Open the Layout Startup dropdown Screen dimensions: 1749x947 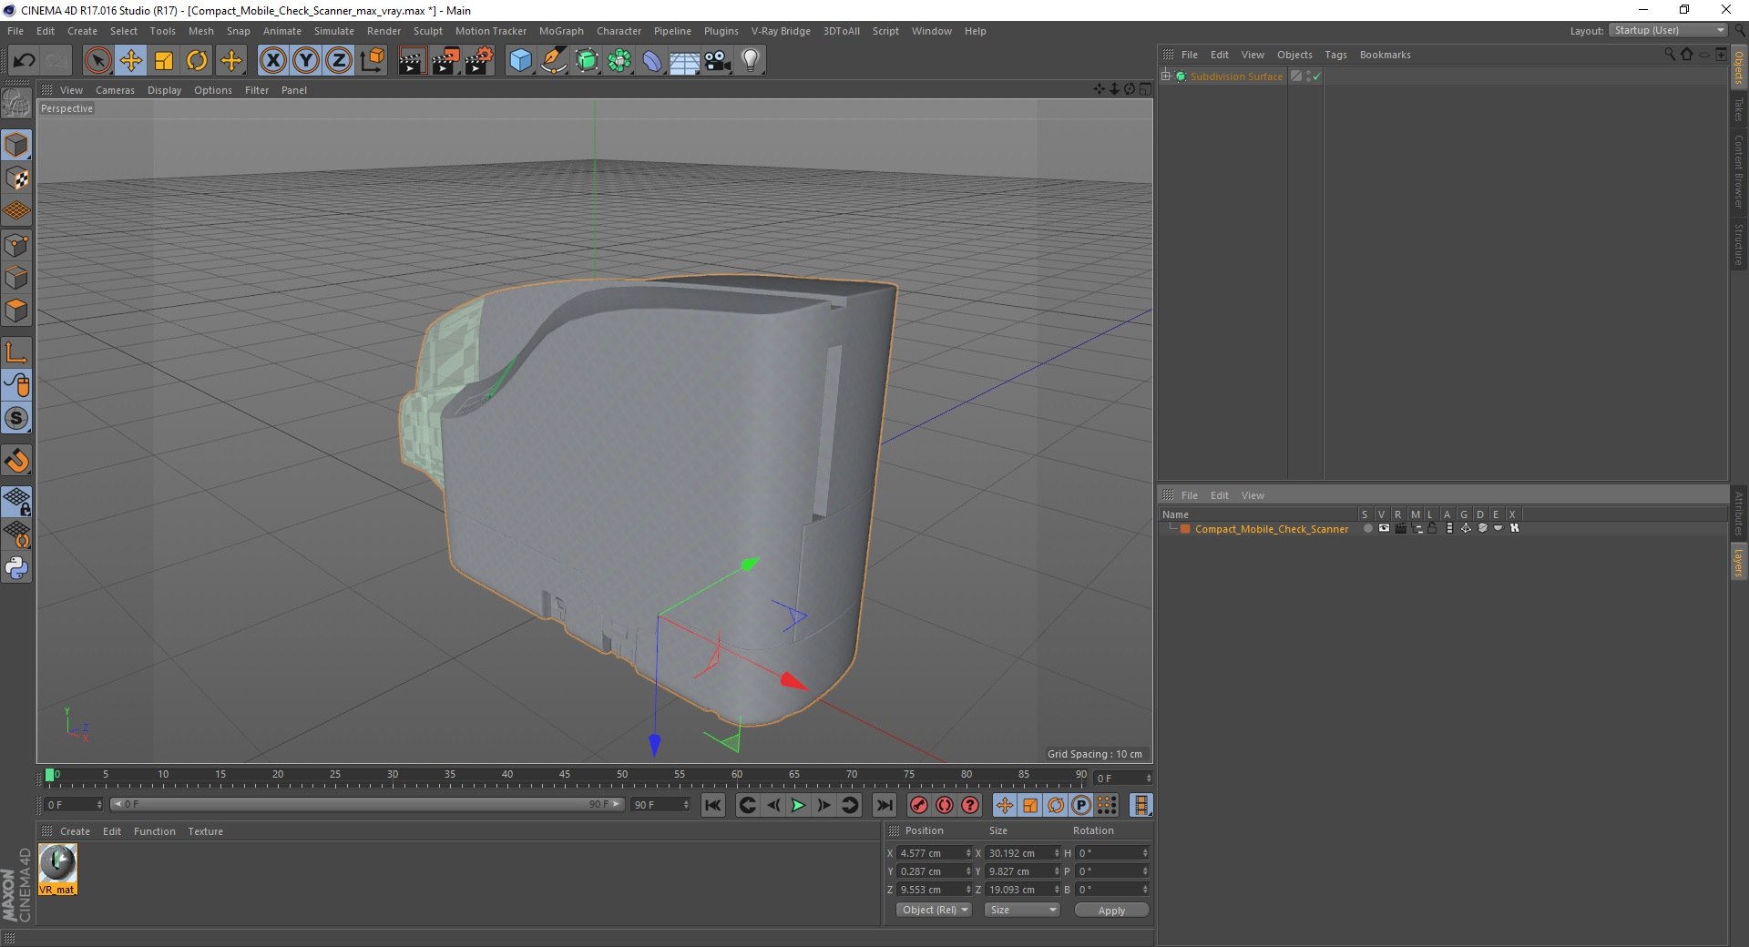(1668, 31)
